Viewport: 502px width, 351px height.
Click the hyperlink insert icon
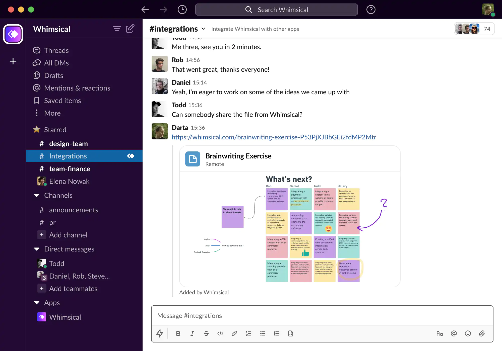235,333
